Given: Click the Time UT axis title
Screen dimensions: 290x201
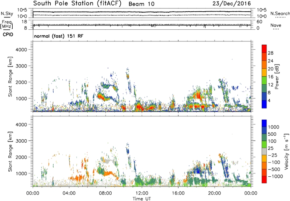Looking at the screenshot, I should (x=142, y=199).
